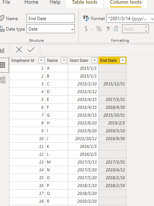Switch to the Table tools tab
Image resolution: width=154 pixels, height=206 pixels.
click(x=84, y=2)
